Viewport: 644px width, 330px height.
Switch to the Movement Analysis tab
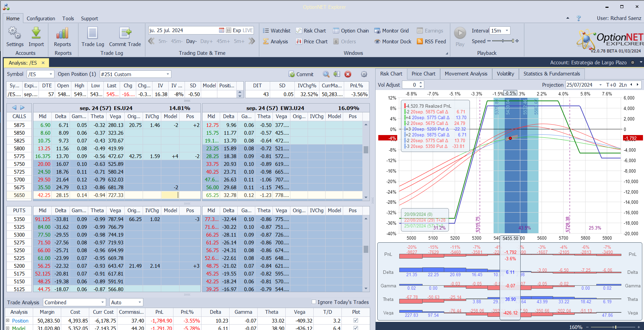tap(466, 74)
